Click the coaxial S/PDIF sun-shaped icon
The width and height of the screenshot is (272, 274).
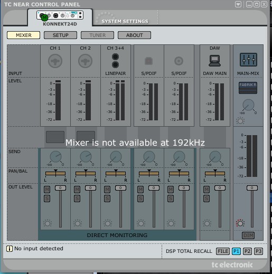click(x=171, y=223)
